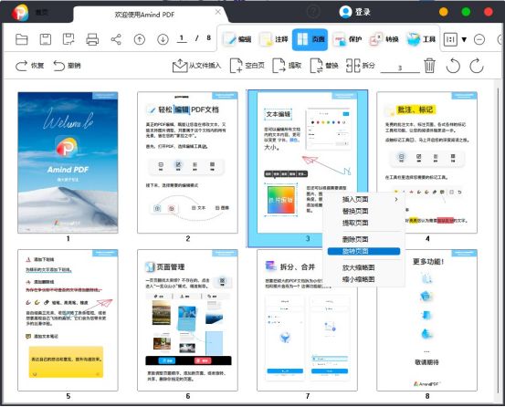505x407 pixels.
Task: Click the Save As icon
Action: 68,39
